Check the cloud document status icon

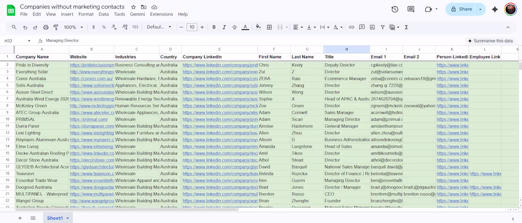click(x=154, y=7)
